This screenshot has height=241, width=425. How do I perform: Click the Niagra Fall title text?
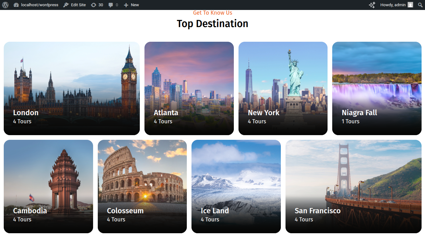tap(359, 113)
